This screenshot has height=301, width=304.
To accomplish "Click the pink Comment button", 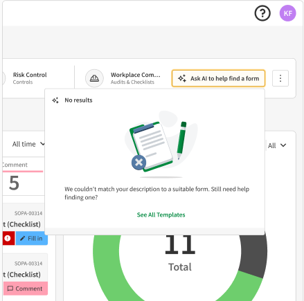I will click(x=26, y=289).
